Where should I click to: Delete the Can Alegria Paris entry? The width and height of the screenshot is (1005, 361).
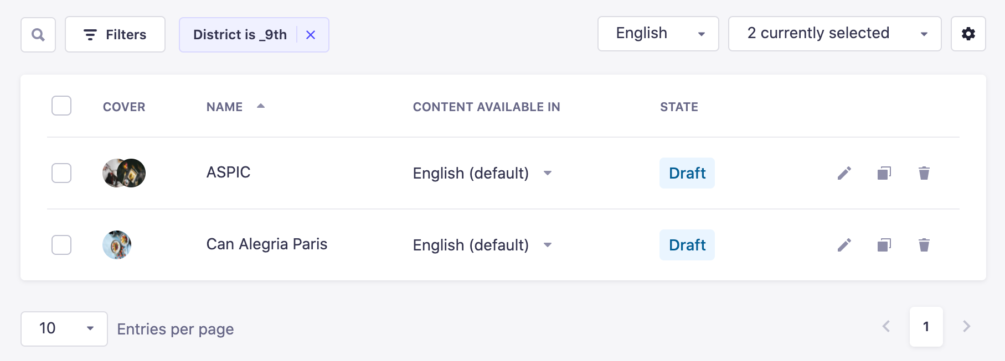pos(924,245)
